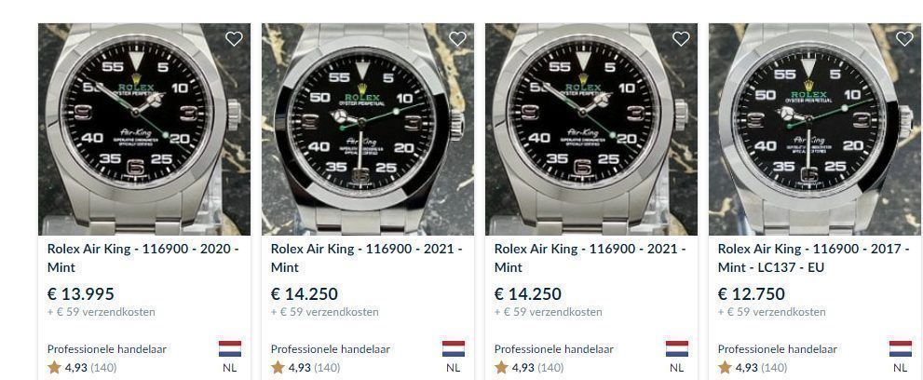This screenshot has width=923, height=380.
Task: Tap the heart icon on the 2021 listing beside the 2017 one
Action: pyautogui.click(x=681, y=39)
